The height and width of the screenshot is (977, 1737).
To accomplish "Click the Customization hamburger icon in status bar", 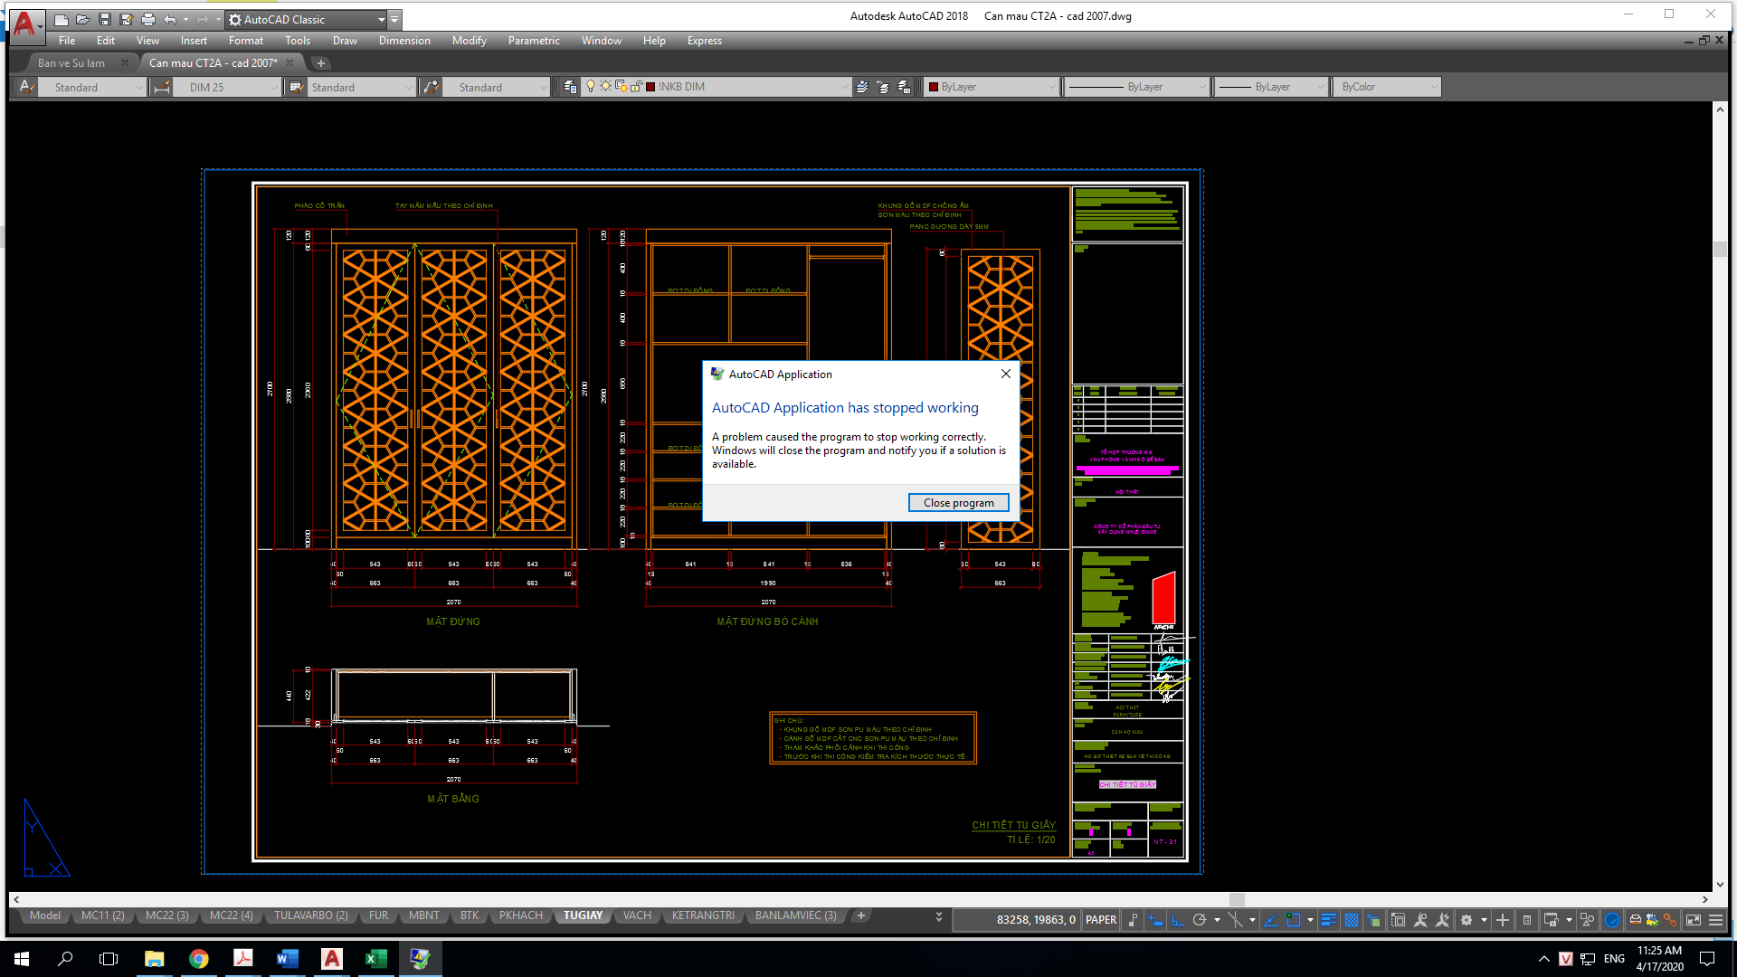I will point(1715,920).
